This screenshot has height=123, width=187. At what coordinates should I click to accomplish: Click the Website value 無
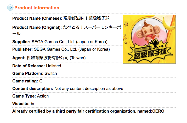click(x=32, y=104)
